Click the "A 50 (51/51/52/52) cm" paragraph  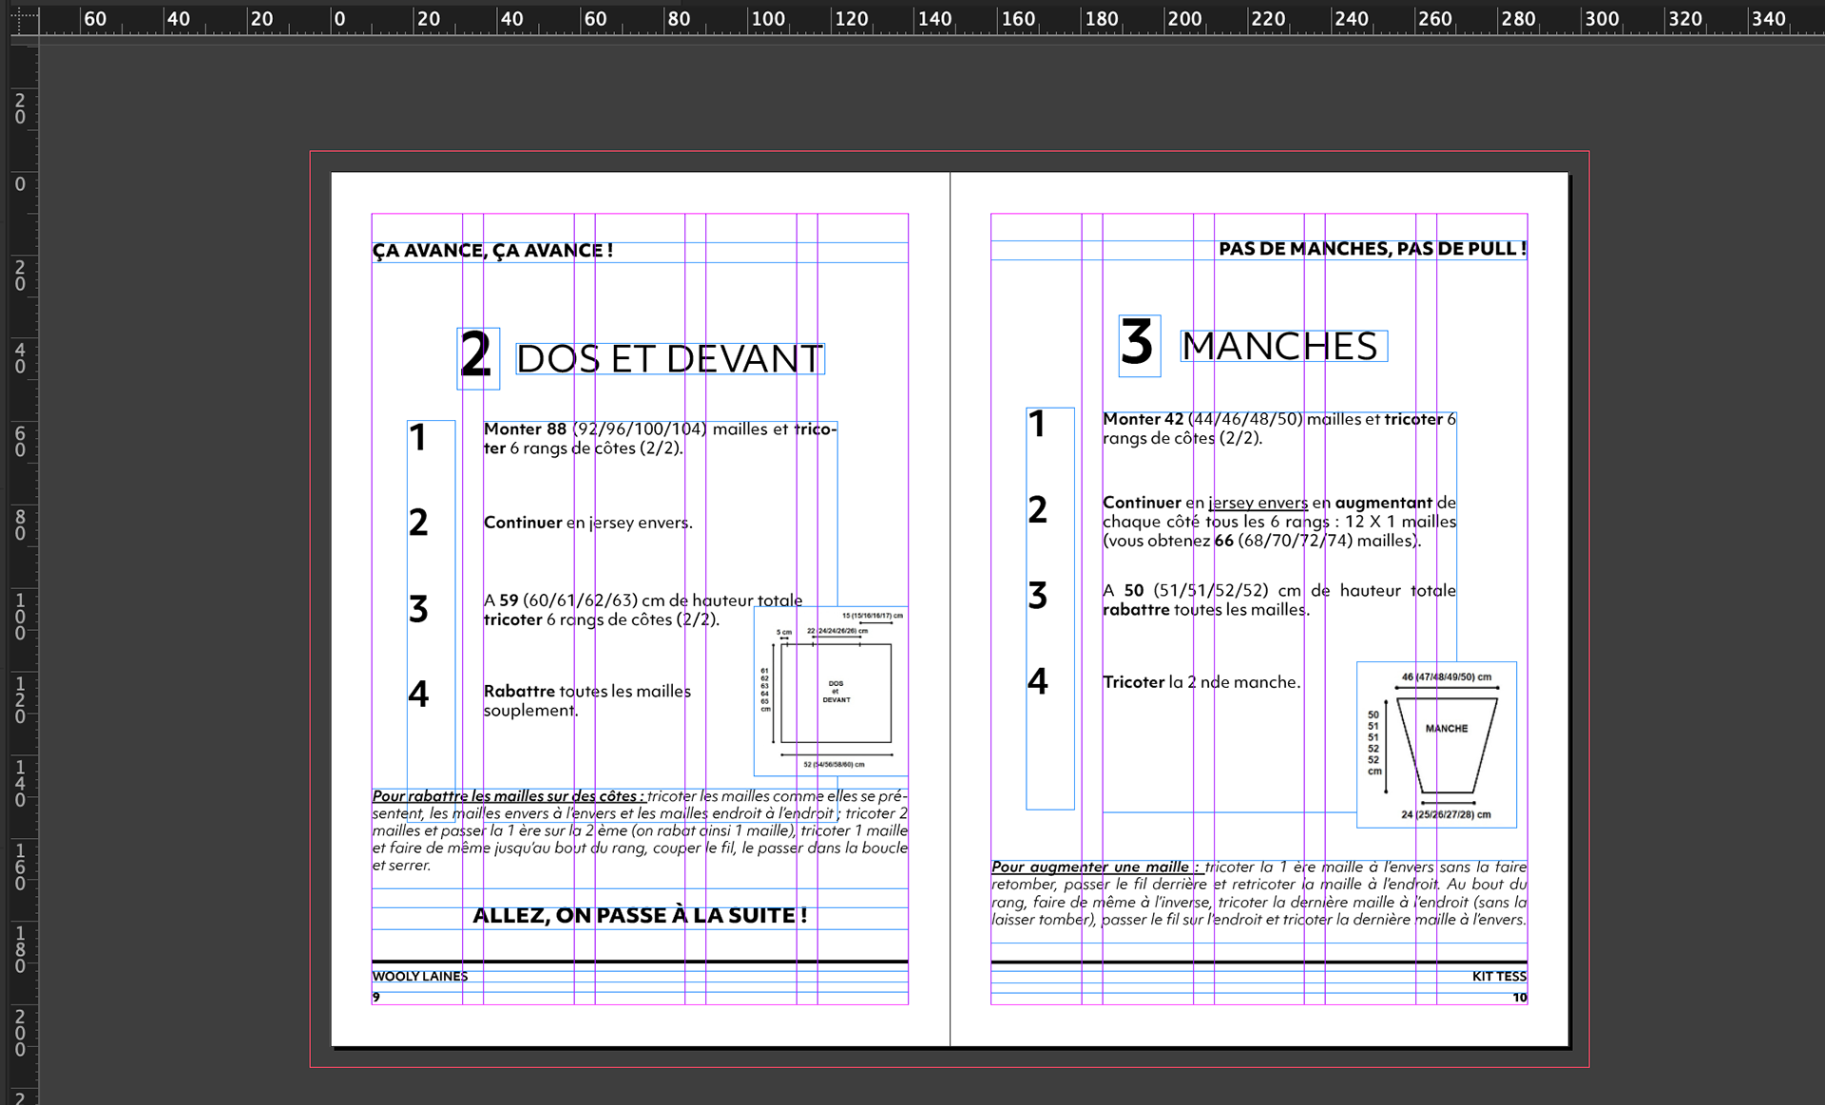pos(1279,600)
